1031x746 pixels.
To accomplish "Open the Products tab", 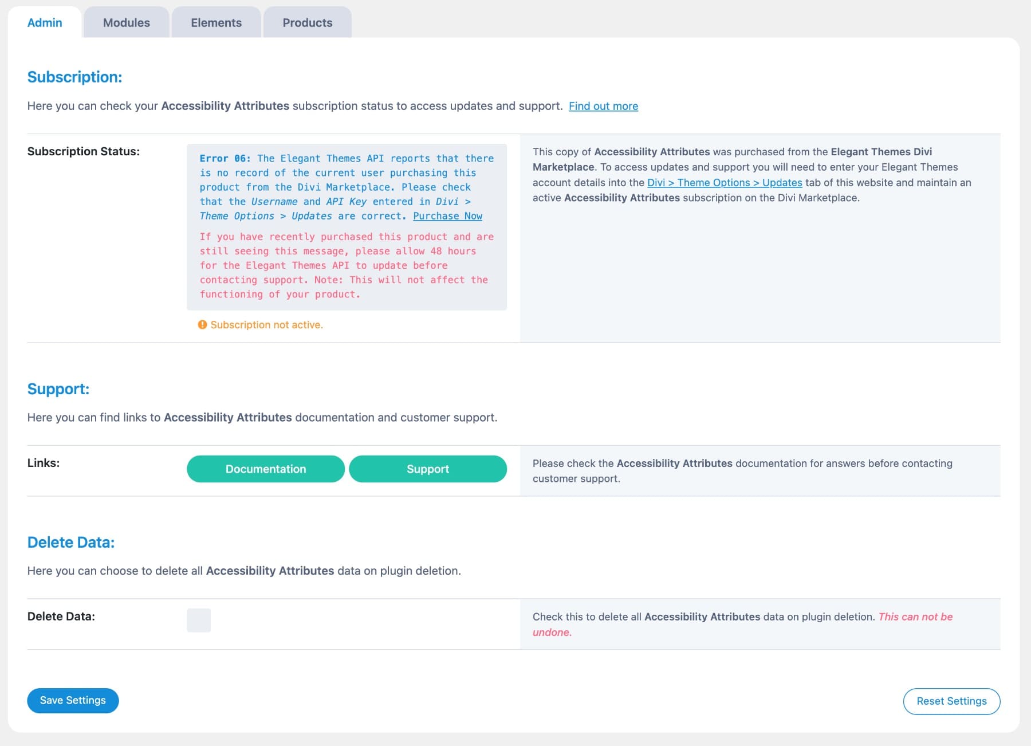I will (x=307, y=22).
